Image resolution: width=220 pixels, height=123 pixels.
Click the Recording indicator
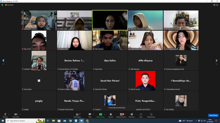point(9,5)
